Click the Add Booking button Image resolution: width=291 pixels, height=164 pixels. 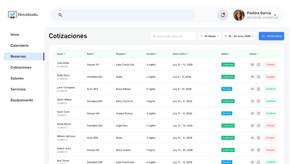271,36
